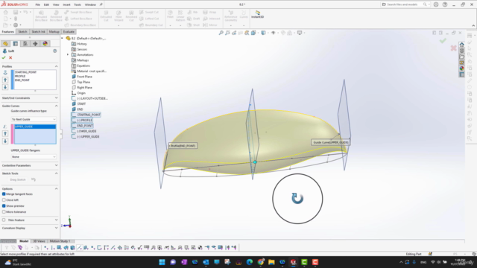Open the Hide/Show Items eye icon
Viewport: 477px width, 268px height.
274,33
